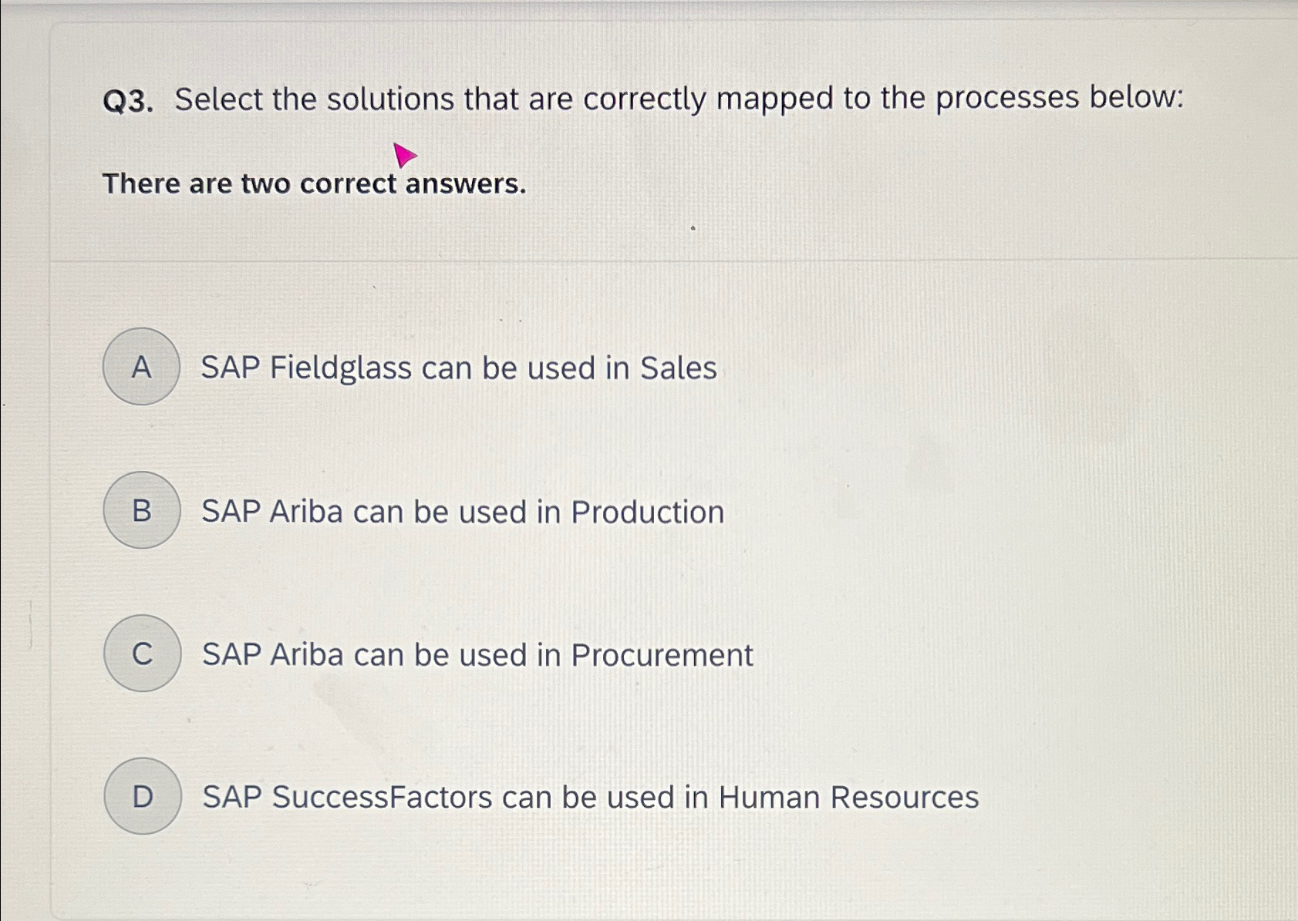Screen dimensions: 1298x921
Task: Click the word 'Select' in the question
Action: pos(219,99)
